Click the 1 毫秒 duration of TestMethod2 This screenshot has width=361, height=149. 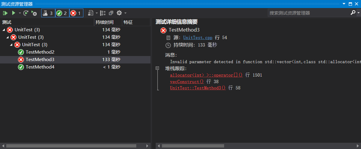click(x=114, y=52)
